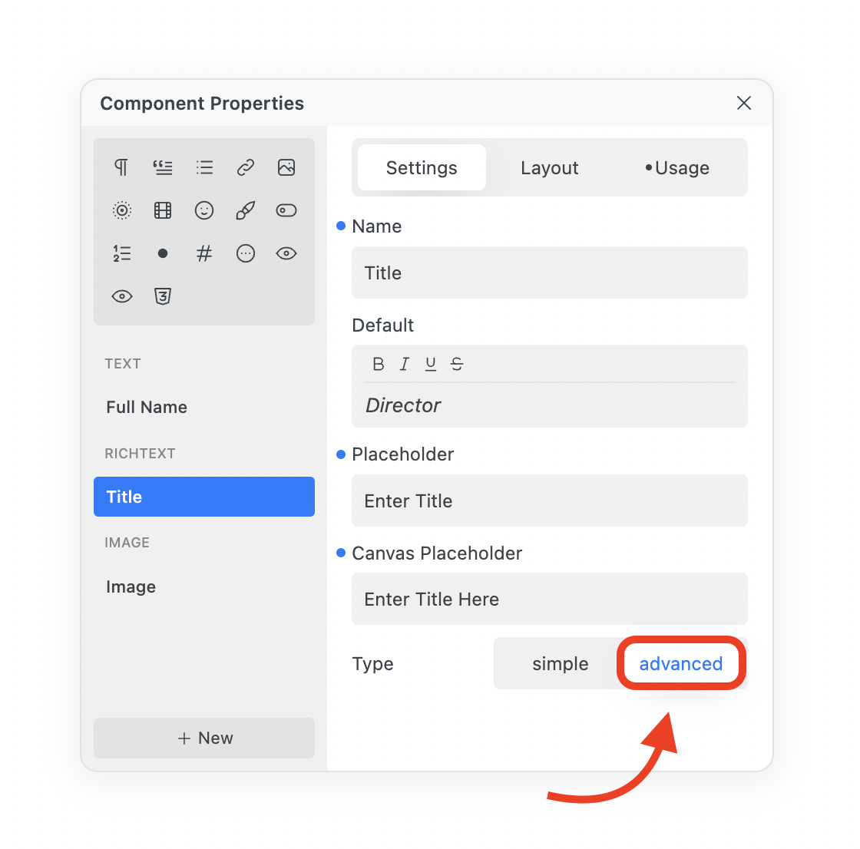Select the paintbrush color property icon
This screenshot has height=849, width=860.
(x=245, y=210)
